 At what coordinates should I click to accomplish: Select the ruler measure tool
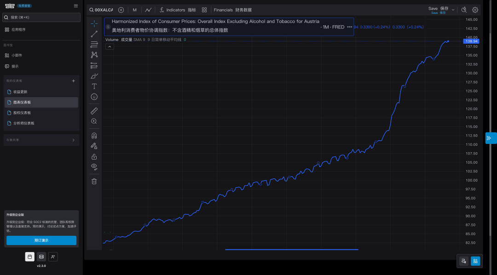pos(94,111)
